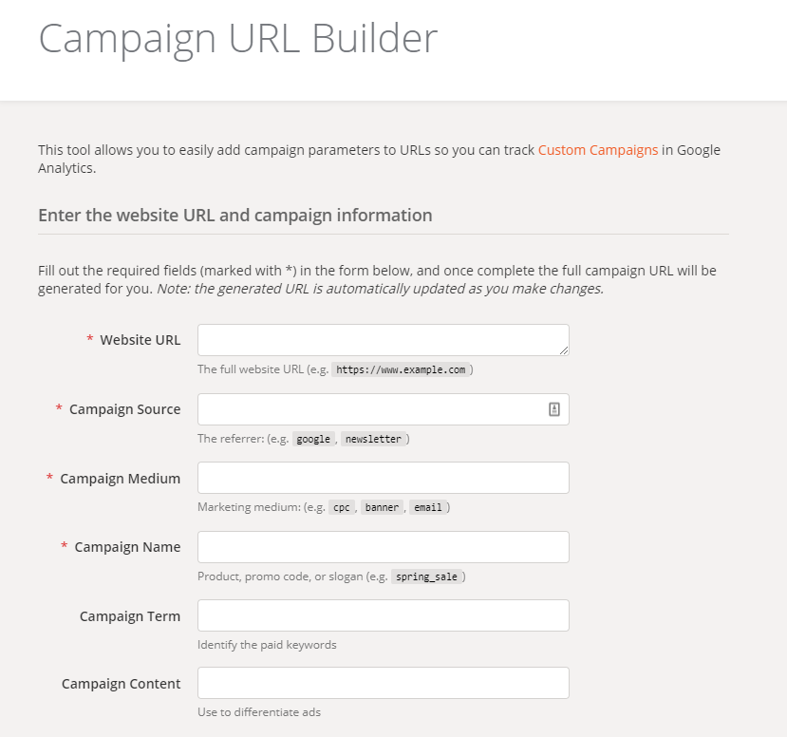The image size is (787, 737).
Task: Click the Campaign Content text box
Action: point(383,683)
